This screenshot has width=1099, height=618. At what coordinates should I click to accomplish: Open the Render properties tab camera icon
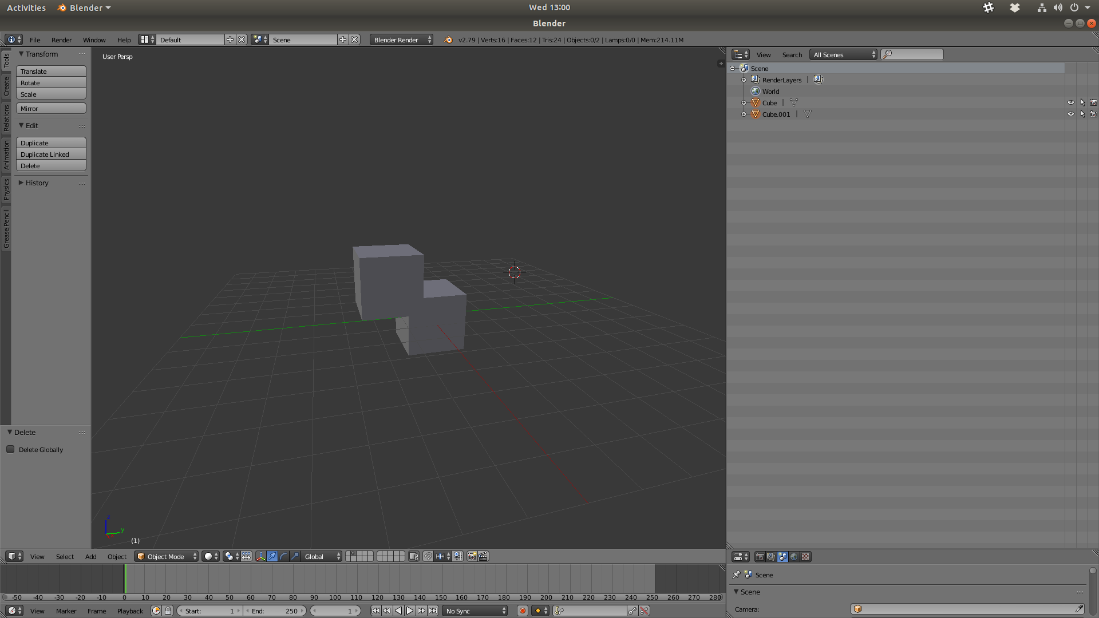point(760,557)
